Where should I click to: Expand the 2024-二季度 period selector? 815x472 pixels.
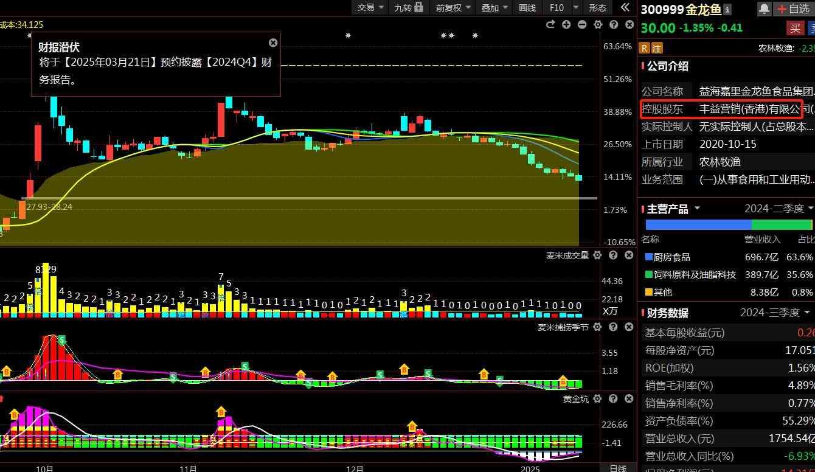coord(779,209)
